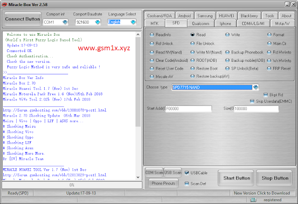Image resolution: width=298 pixels, height=204 pixels.
Task: Open the Blackberry tab
Action: pyautogui.click(x=249, y=16)
